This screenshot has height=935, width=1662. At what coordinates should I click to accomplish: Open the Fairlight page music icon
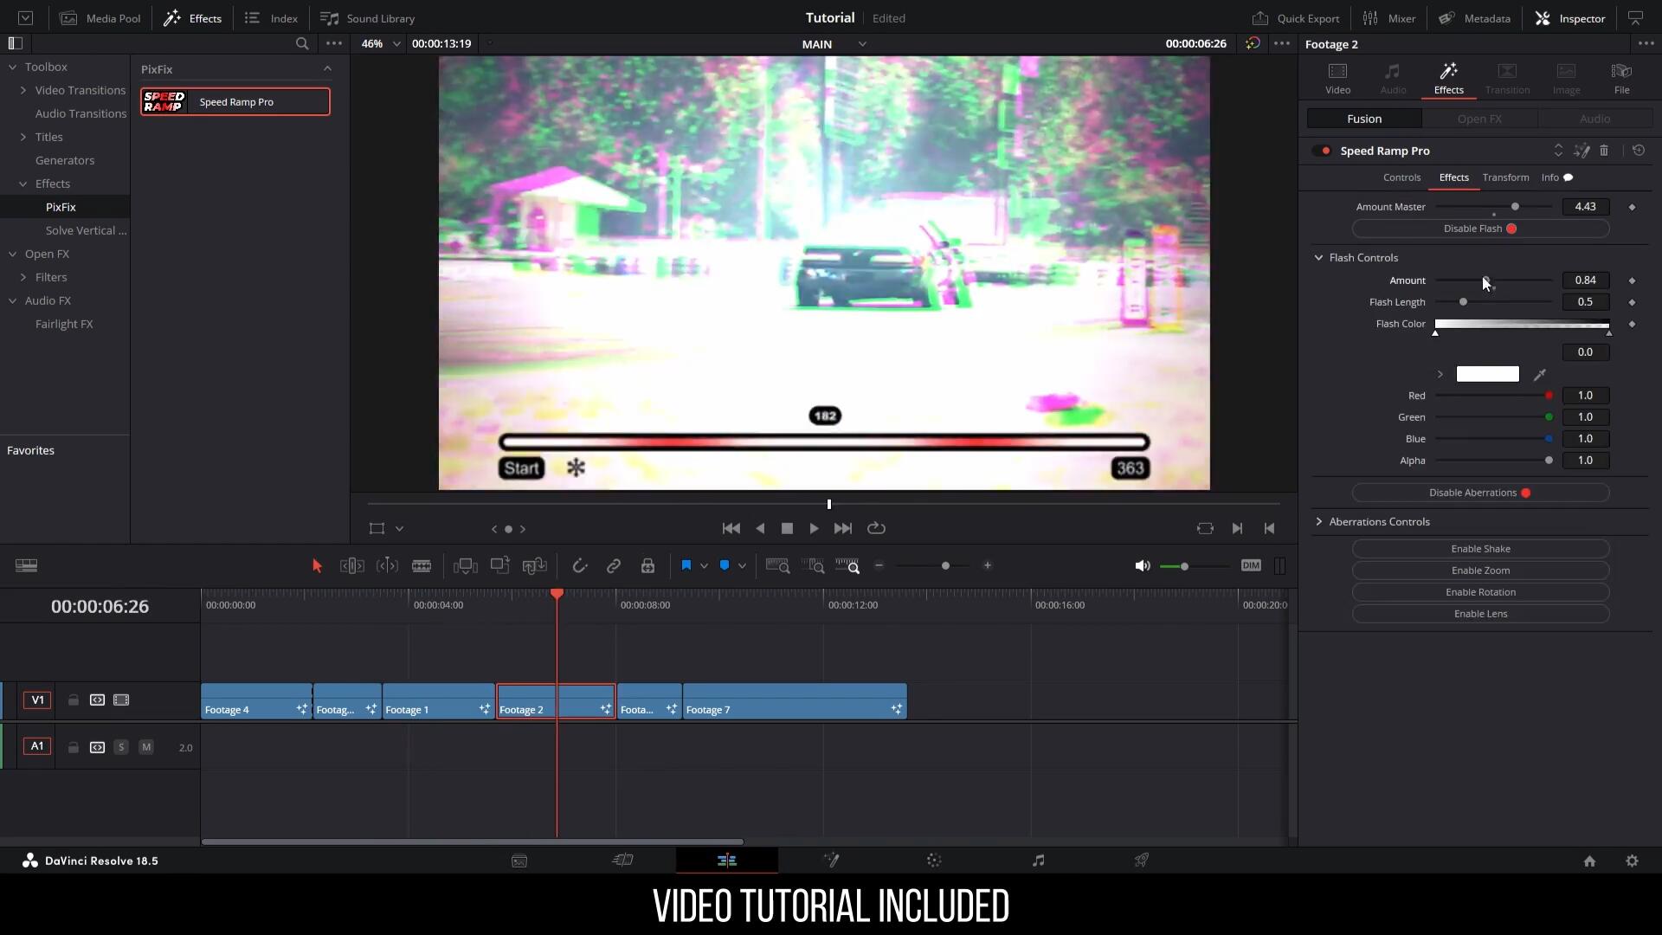point(1038,861)
